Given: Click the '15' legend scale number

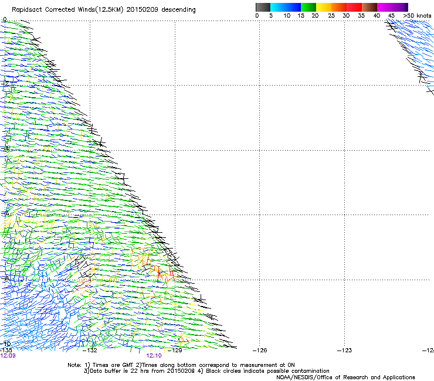Looking at the screenshot, I should [301, 16].
